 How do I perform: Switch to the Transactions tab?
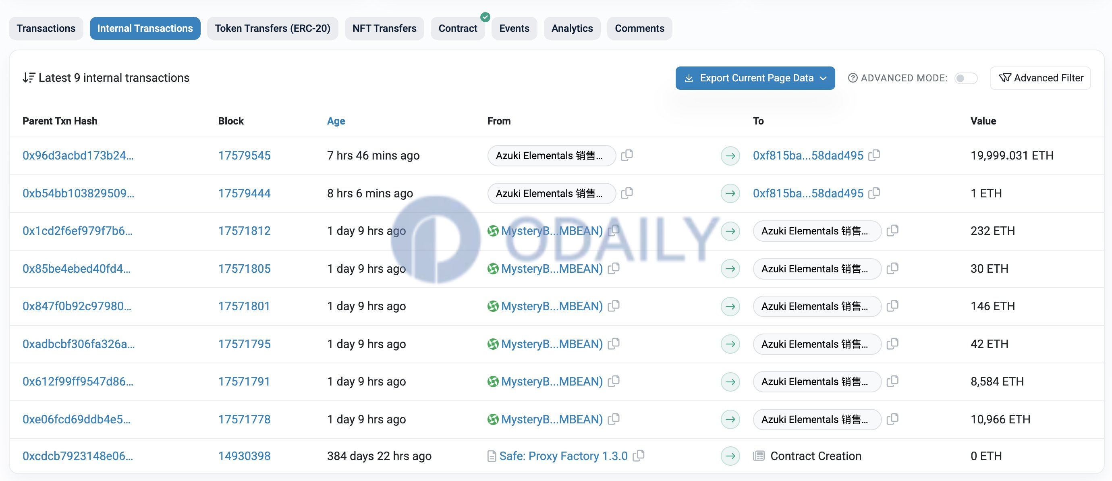[x=46, y=29]
